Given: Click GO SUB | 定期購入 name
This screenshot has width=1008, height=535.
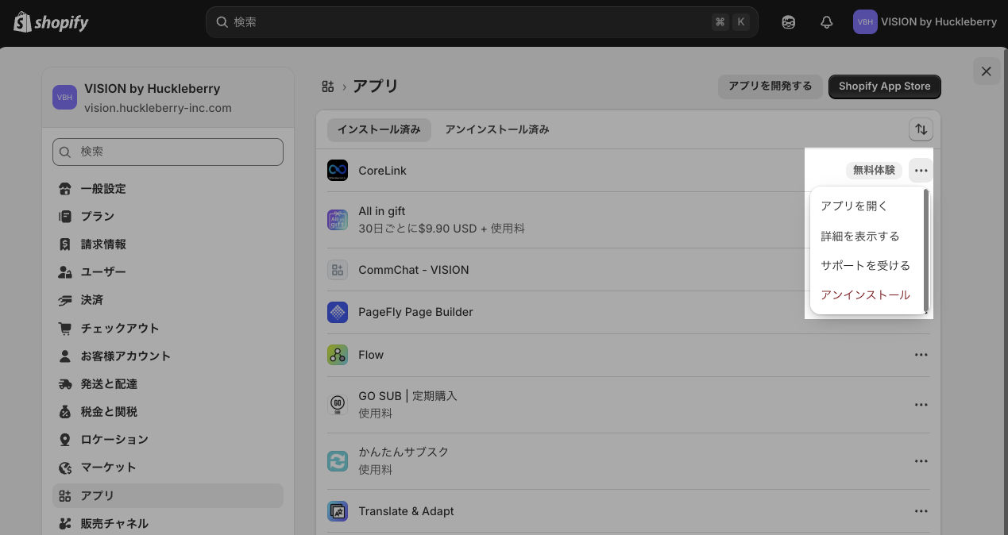Looking at the screenshot, I should 407,395.
